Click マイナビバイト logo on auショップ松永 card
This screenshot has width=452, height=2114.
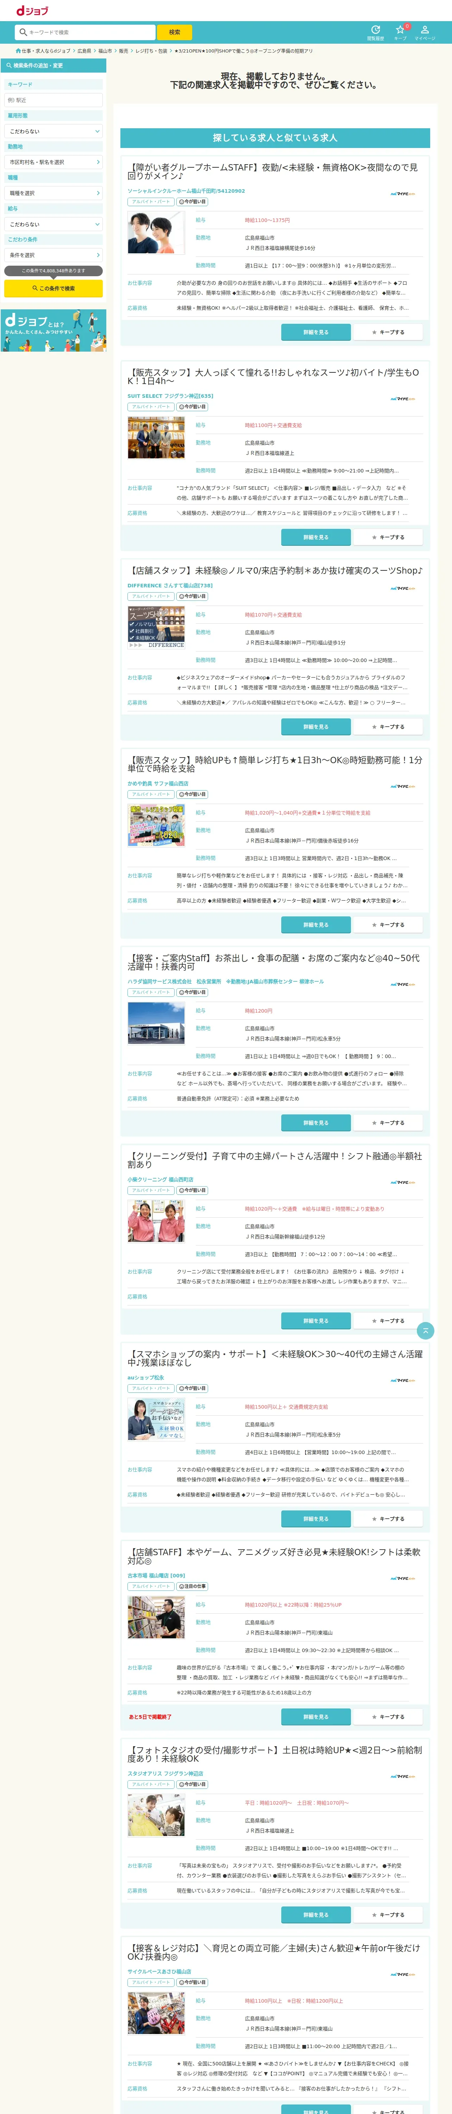(x=403, y=1380)
